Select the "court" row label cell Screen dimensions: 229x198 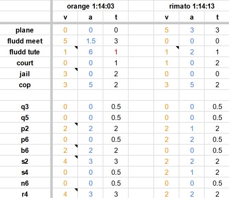click(25, 63)
